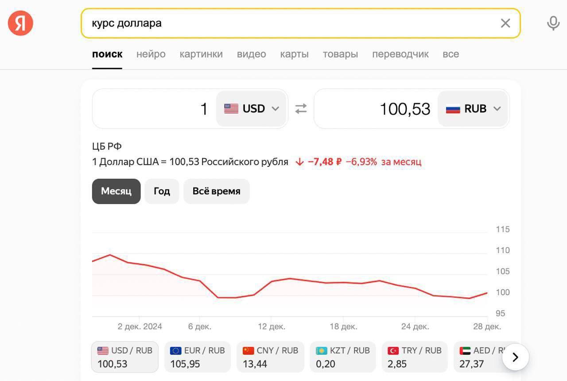Screen dimensions: 567x381
Task: Switch the chart to Всё время
Action: (217, 191)
